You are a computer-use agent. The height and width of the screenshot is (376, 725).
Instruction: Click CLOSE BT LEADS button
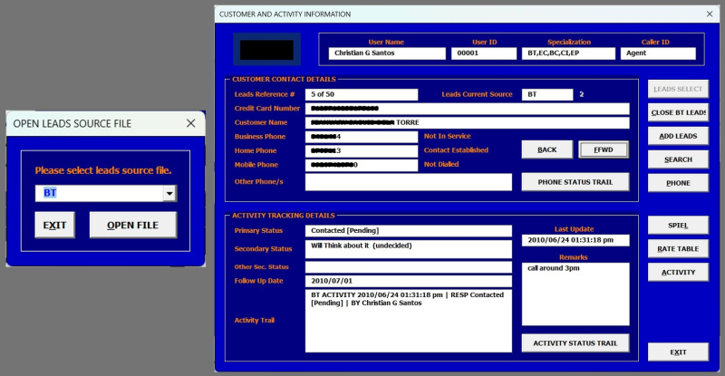pyautogui.click(x=677, y=112)
